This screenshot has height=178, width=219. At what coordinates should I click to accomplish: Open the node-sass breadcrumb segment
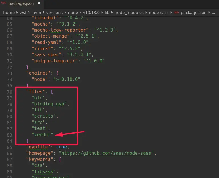pos(159,13)
